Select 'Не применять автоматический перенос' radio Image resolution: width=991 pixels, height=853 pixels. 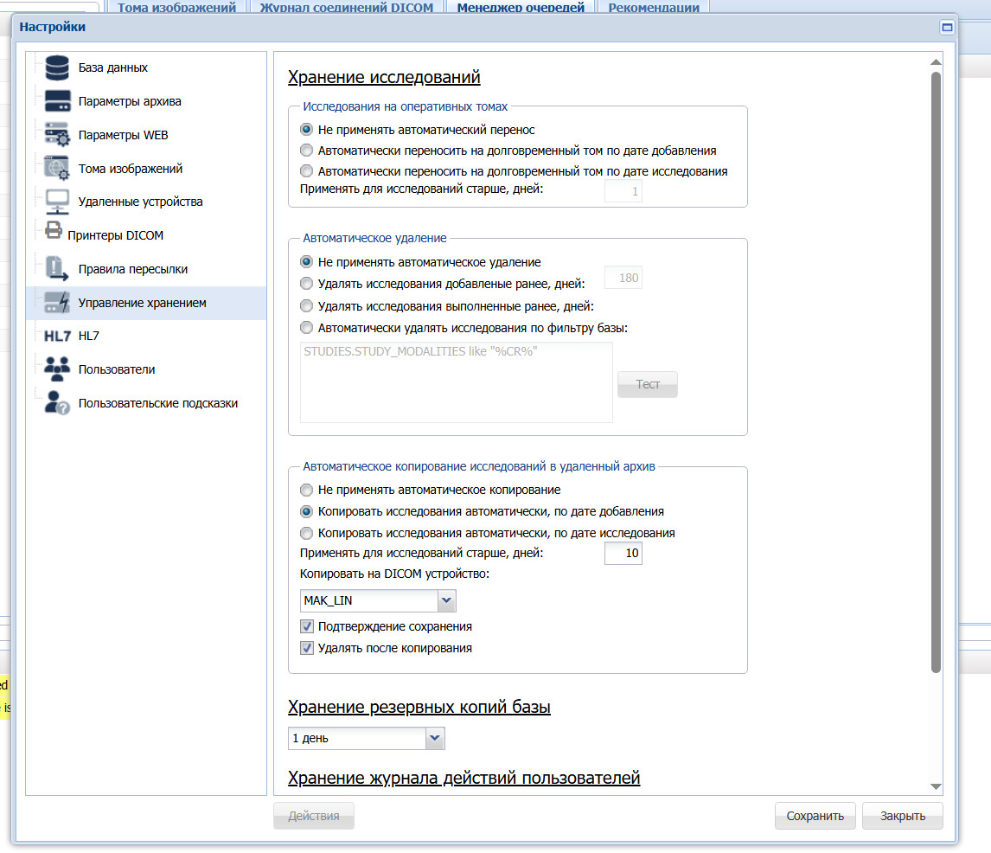click(x=306, y=130)
